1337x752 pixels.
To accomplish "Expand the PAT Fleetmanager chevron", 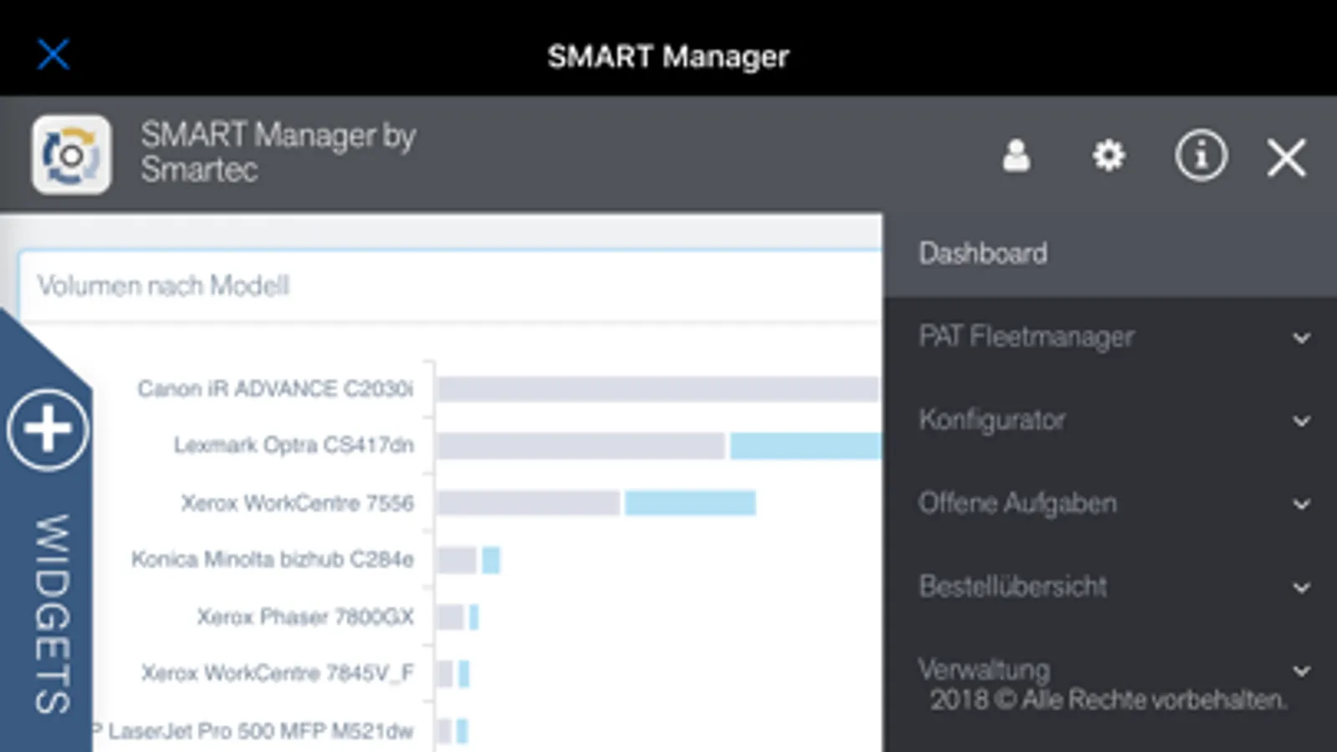I will click(1301, 338).
